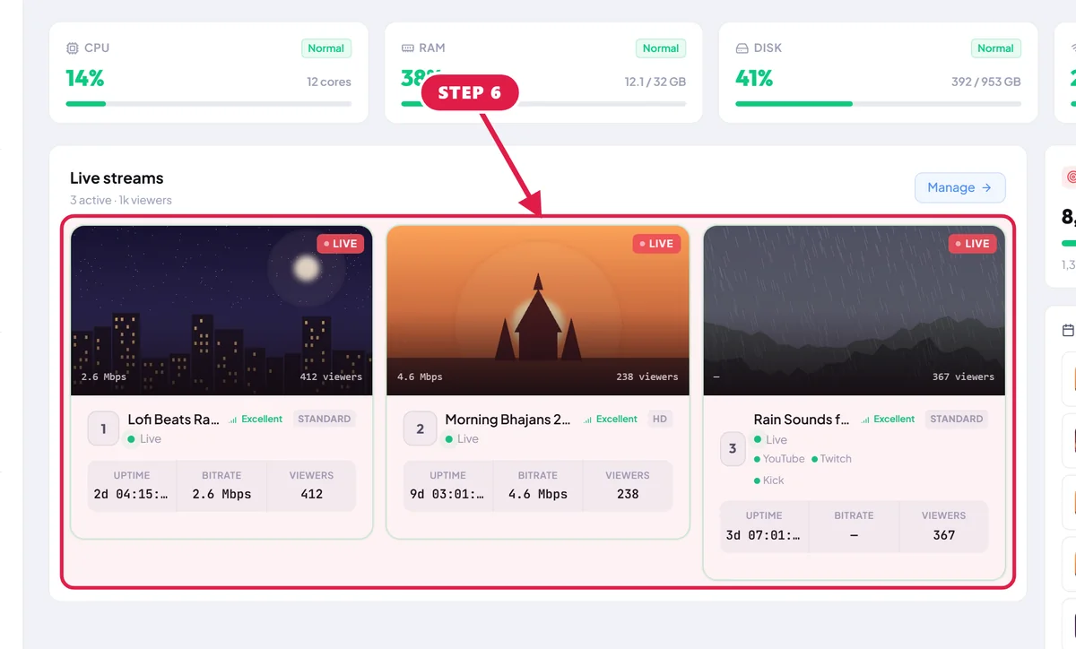The width and height of the screenshot is (1076, 649).
Task: Click bitrate 4.6 Mbps stat on Morning Bhajans
Action: pyautogui.click(x=538, y=485)
